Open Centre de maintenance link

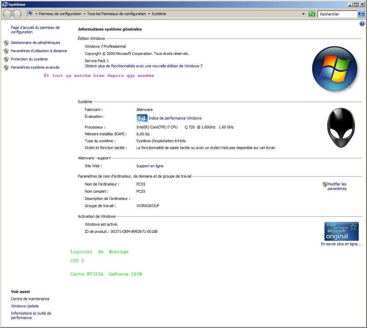coord(30,298)
